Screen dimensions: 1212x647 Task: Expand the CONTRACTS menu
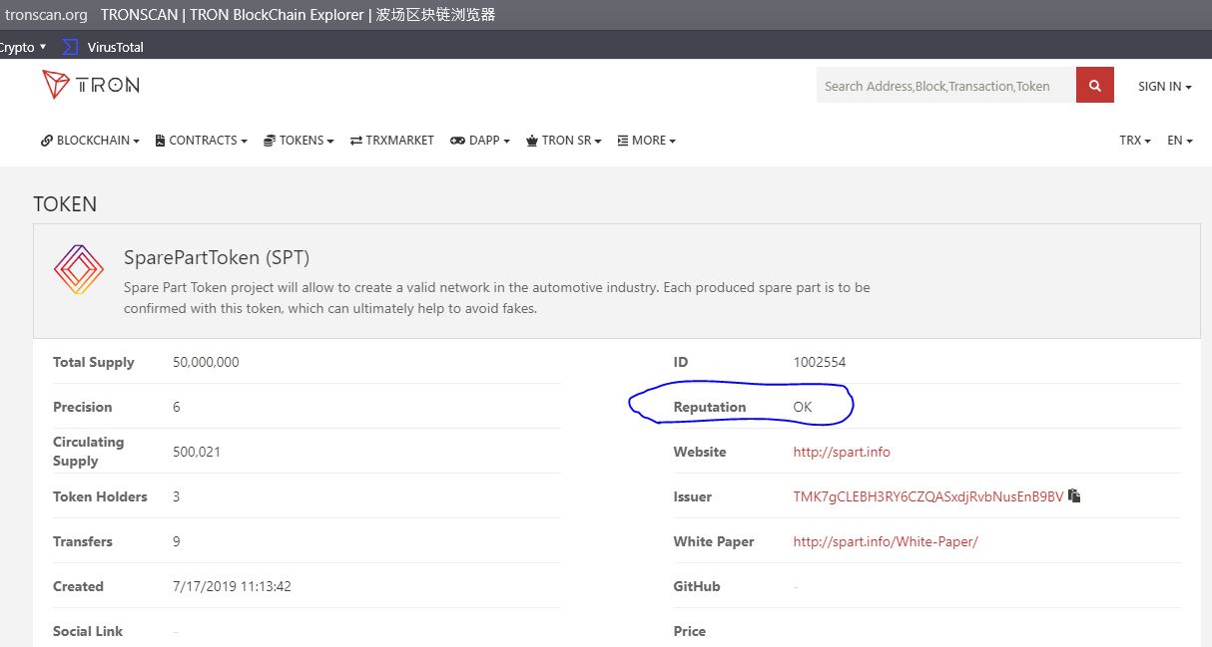pyautogui.click(x=202, y=141)
